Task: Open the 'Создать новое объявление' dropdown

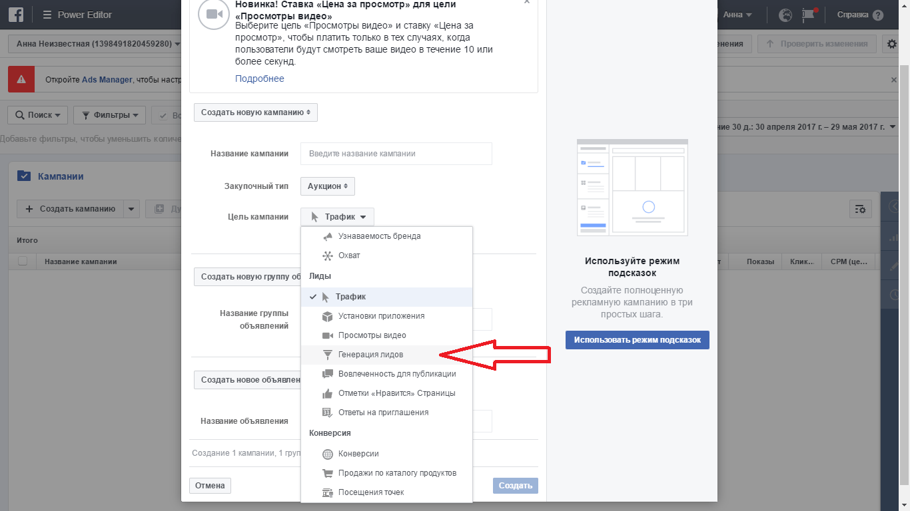Action: pyautogui.click(x=247, y=380)
